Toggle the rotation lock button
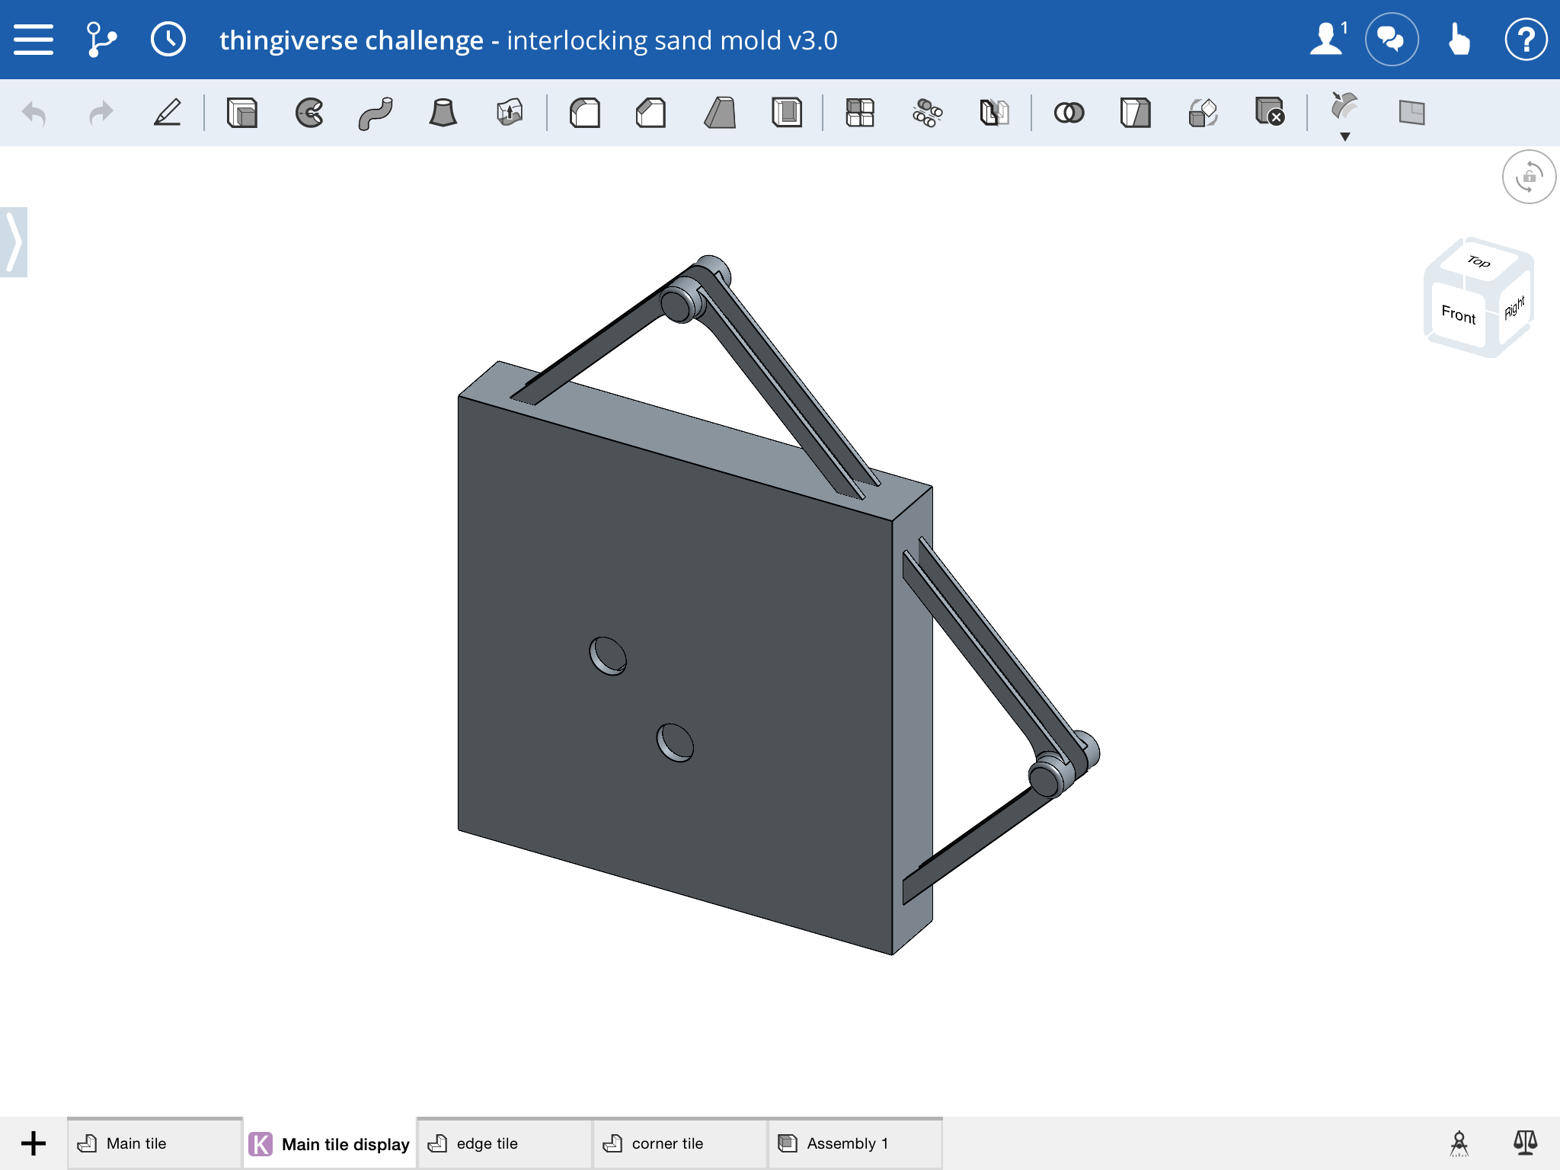The height and width of the screenshot is (1170, 1560). [x=1529, y=177]
